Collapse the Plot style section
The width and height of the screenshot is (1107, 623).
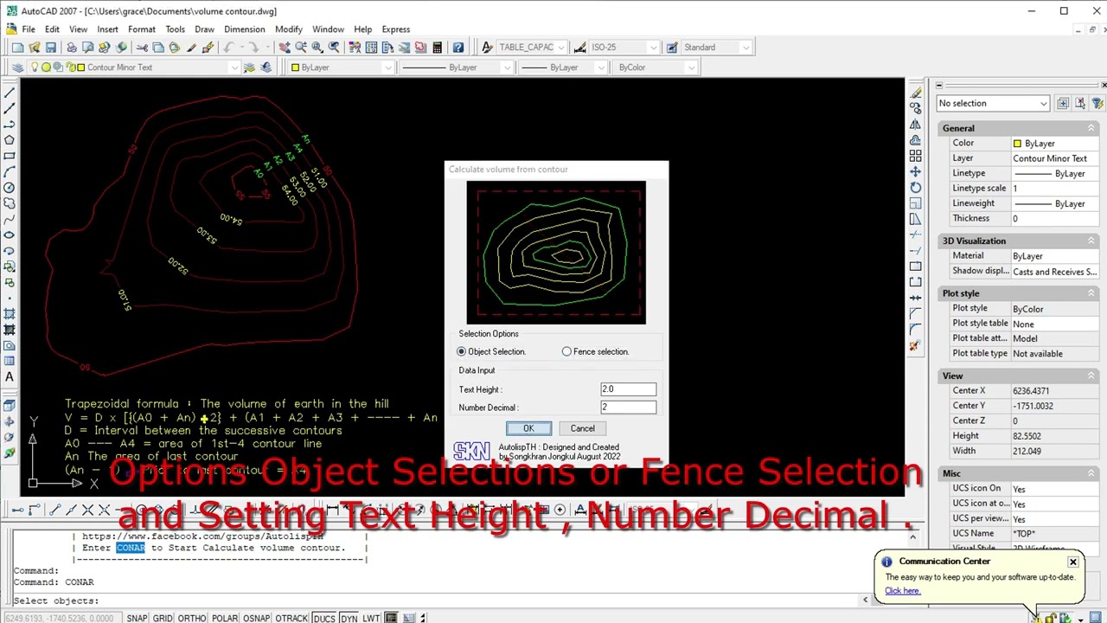tap(1091, 293)
